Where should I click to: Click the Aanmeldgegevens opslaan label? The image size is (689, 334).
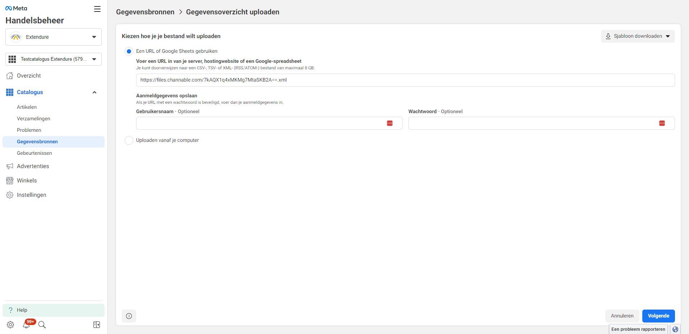(x=167, y=96)
